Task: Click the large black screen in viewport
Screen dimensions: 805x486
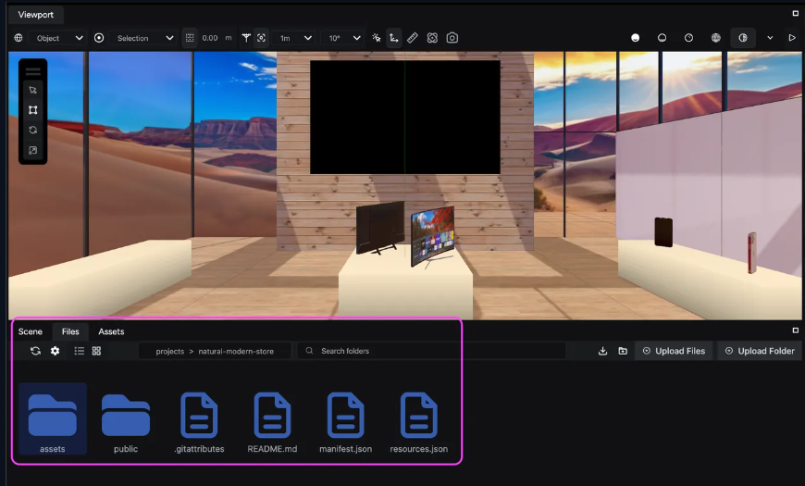Action: (405, 118)
